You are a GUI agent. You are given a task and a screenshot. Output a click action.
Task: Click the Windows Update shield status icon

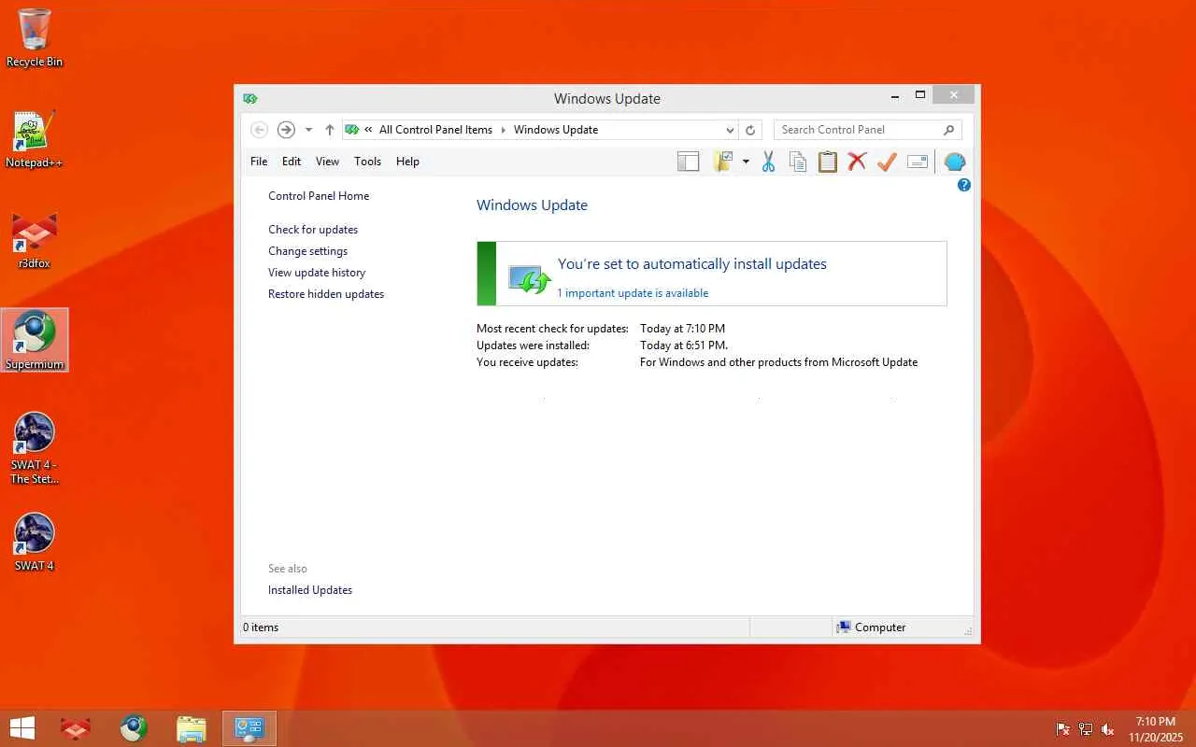tap(529, 278)
